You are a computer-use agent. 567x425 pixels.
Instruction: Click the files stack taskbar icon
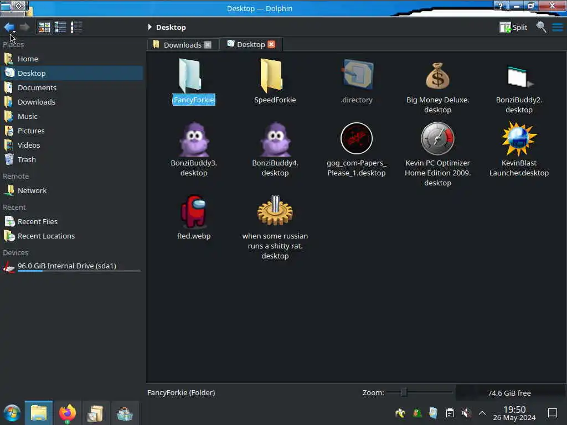coord(96,413)
